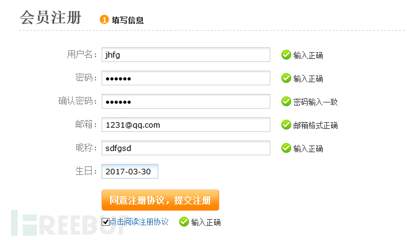Viewport: 407px width, 240px height.
Task: Submit with 同意注册协议，提交注册 button
Action: click(x=161, y=200)
